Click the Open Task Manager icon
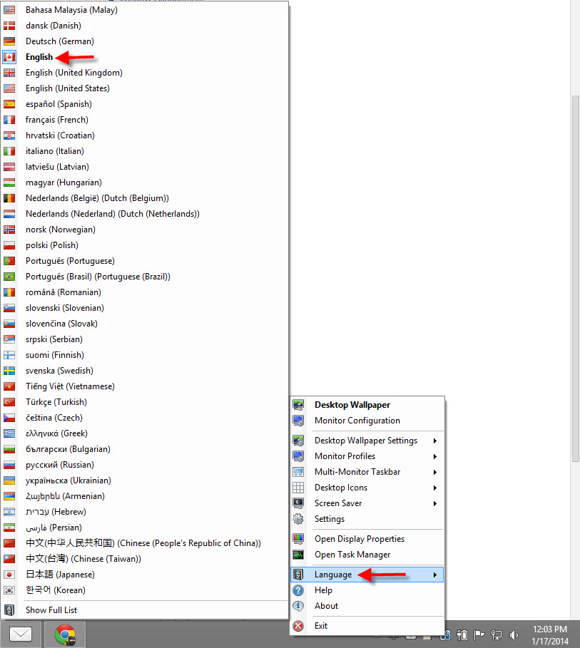The height and width of the screenshot is (648, 580). [x=299, y=555]
